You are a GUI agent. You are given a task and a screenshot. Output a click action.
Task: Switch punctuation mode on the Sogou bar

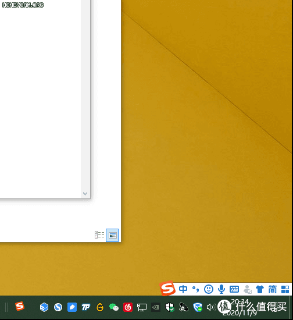pos(195,289)
